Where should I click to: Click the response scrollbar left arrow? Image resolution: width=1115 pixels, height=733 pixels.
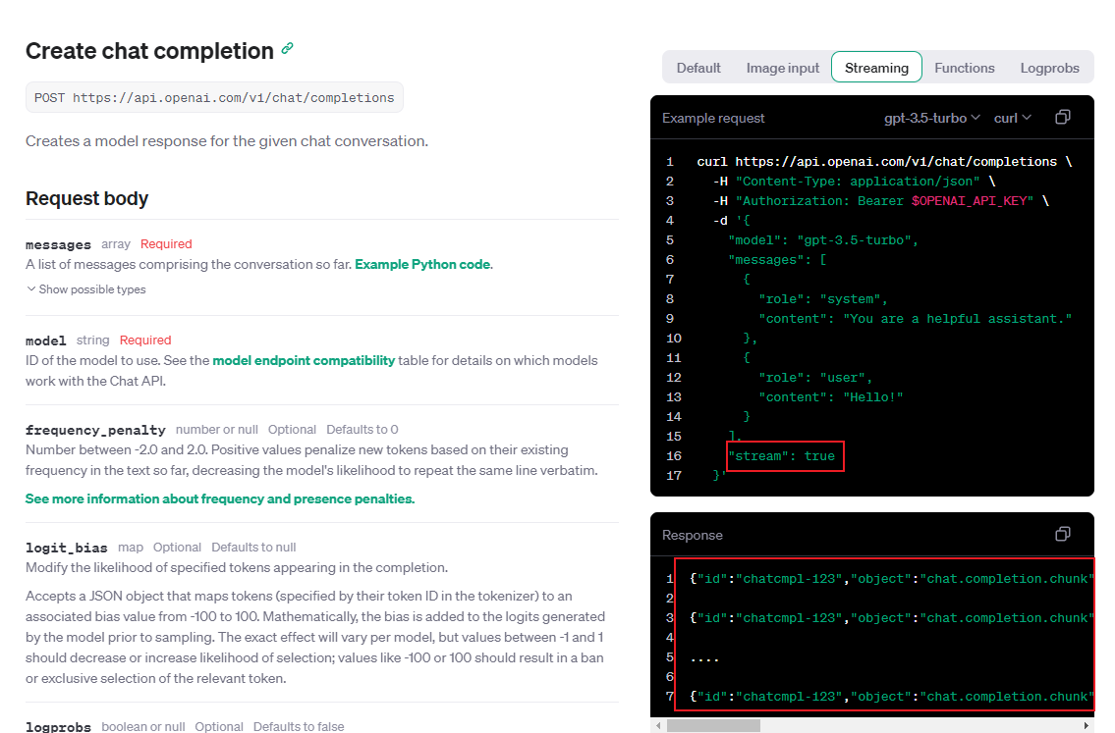pyautogui.click(x=658, y=725)
